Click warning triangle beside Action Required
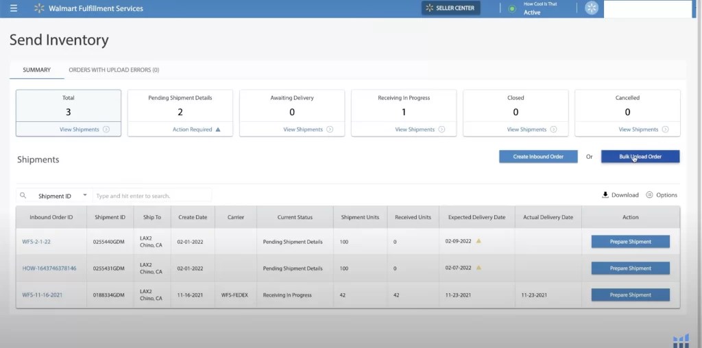Image resolution: width=702 pixels, height=348 pixels. pyautogui.click(x=218, y=129)
